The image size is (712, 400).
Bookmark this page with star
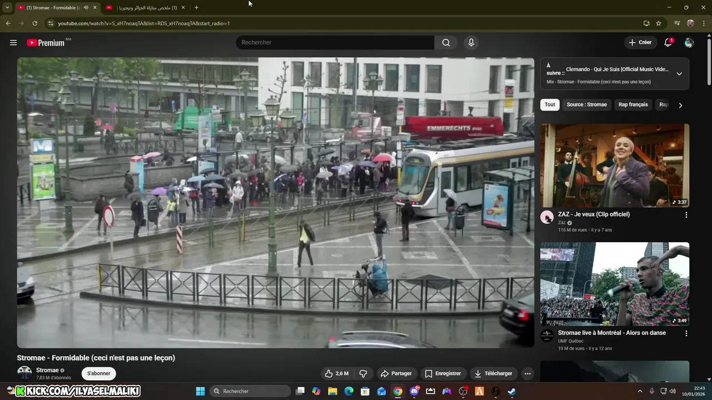659,23
